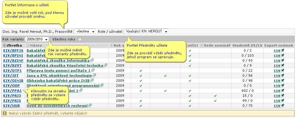Screen dimensions: 296x118
Task: Export CSV grades for KIV/BZVT row
Action: (x=279, y=65)
